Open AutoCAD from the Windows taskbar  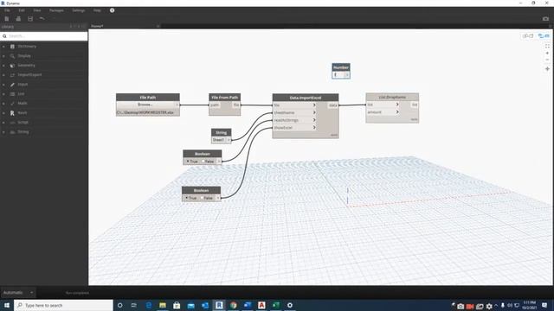click(261, 305)
